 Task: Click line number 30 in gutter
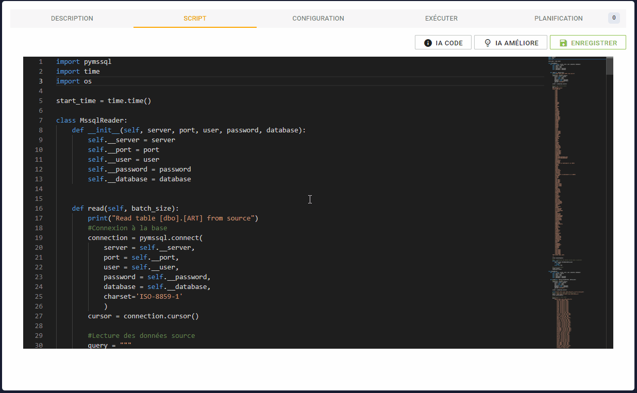click(x=39, y=345)
